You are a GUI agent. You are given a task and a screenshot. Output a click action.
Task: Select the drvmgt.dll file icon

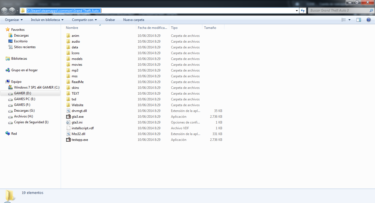[68, 111]
